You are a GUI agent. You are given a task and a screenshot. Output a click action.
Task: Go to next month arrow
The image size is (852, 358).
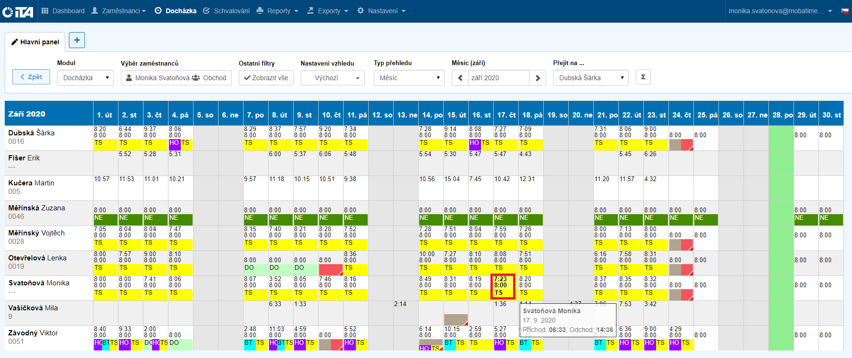coord(538,78)
